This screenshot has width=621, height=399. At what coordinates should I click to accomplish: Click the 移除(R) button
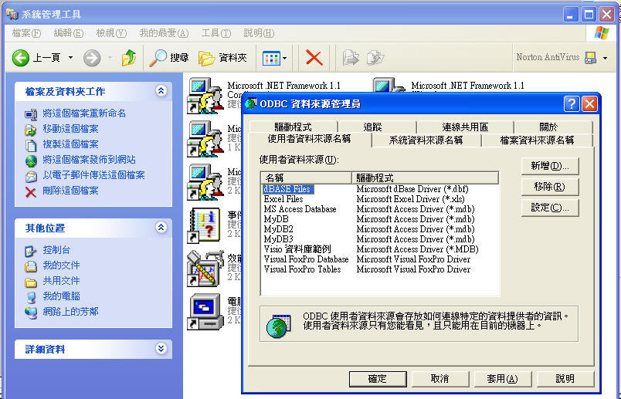[550, 187]
